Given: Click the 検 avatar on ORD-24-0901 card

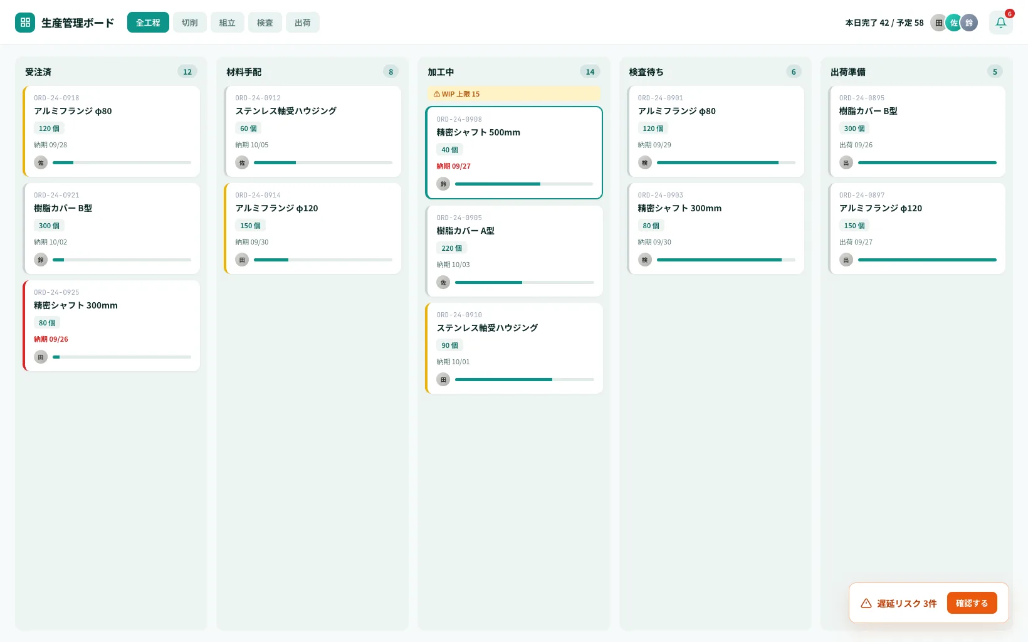Looking at the screenshot, I should click(x=644, y=162).
